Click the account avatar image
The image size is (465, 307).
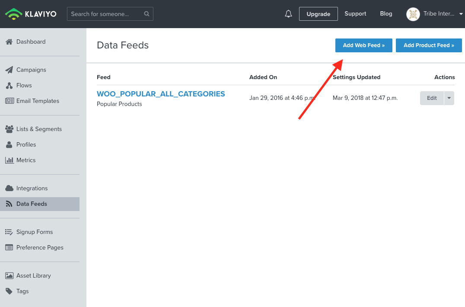tap(413, 14)
